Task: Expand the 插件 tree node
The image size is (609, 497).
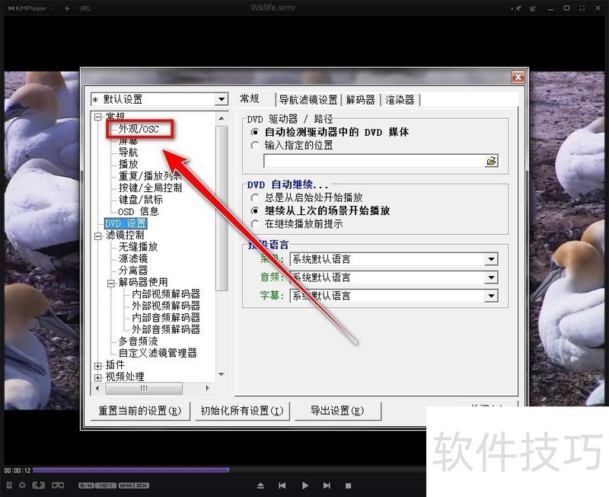Action: (98, 364)
